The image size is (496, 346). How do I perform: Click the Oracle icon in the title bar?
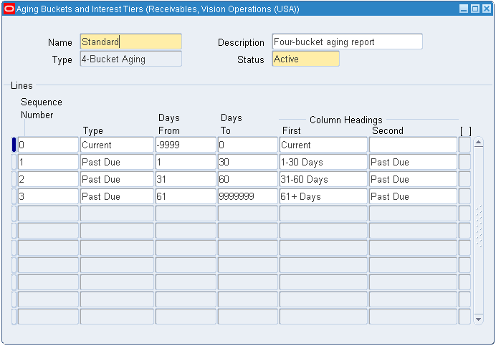(x=9, y=9)
